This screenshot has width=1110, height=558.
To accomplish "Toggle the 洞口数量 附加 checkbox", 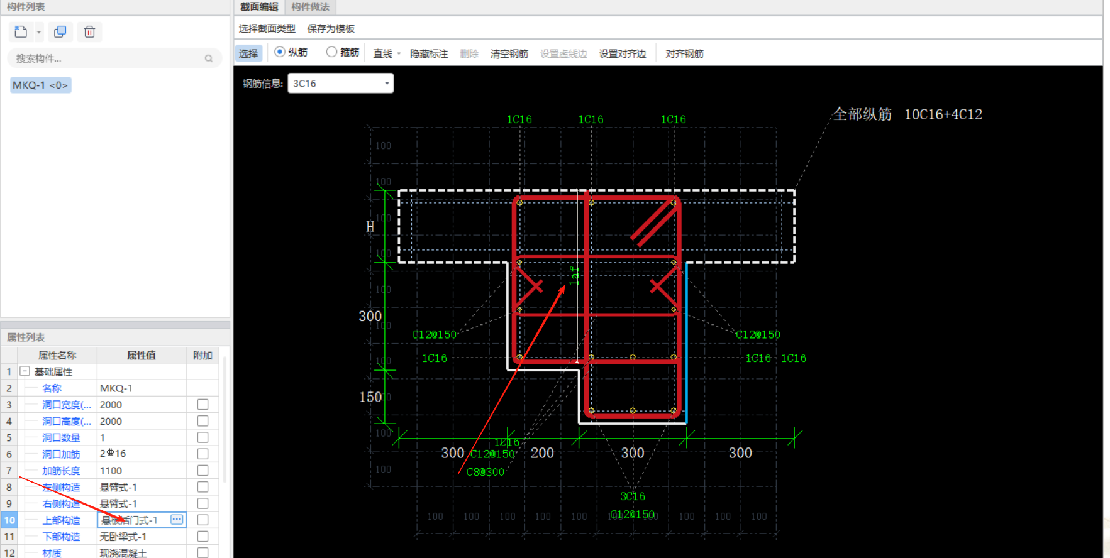I will pos(203,437).
